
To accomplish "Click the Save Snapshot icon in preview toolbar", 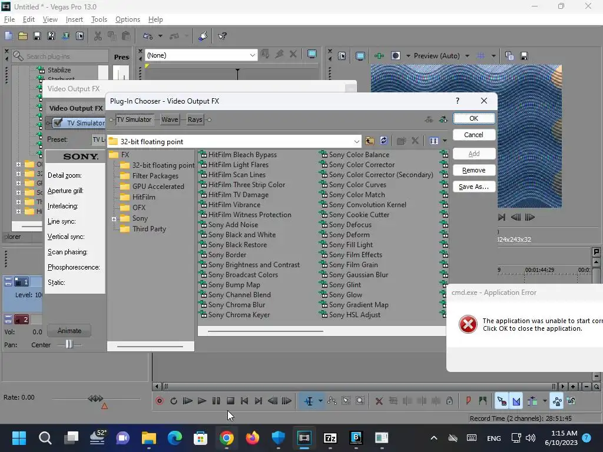I will point(524,56).
